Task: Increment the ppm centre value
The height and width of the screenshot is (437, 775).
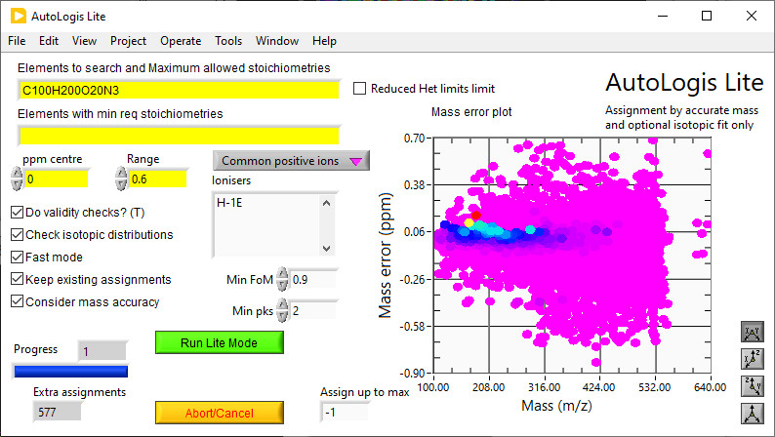Action: pyautogui.click(x=17, y=174)
